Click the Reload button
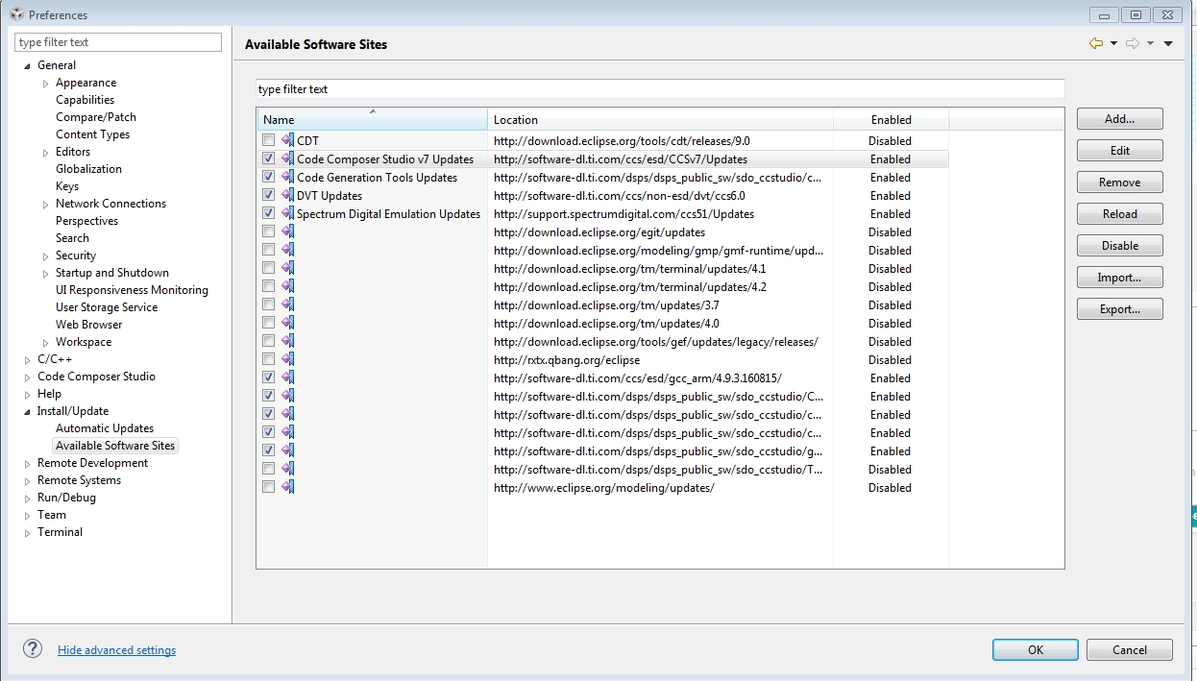 coord(1119,214)
